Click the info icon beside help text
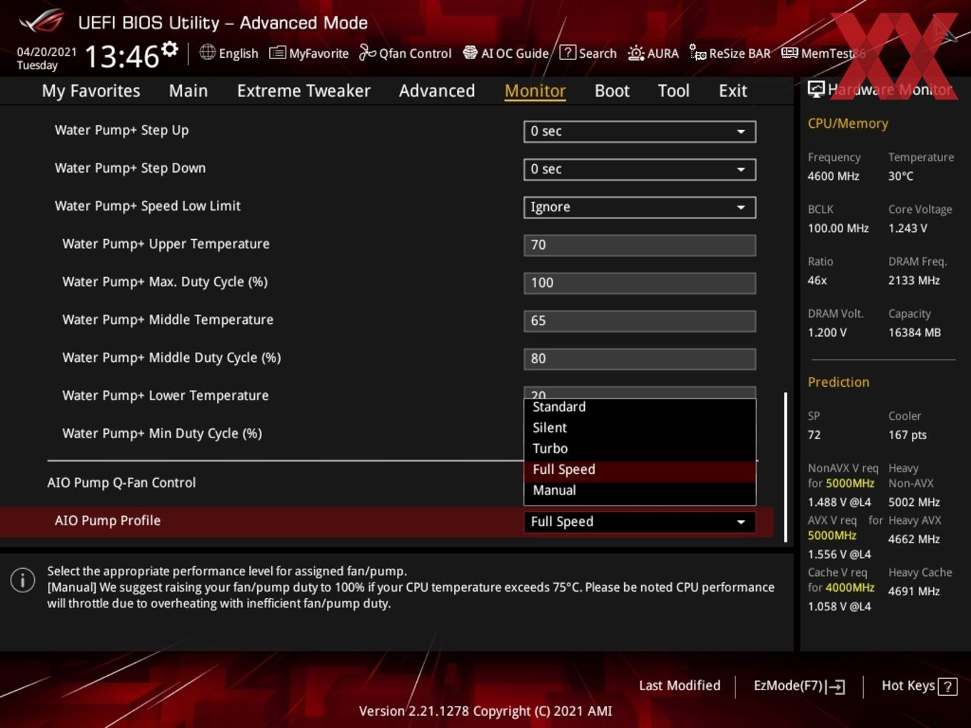The width and height of the screenshot is (971, 728). click(23, 580)
